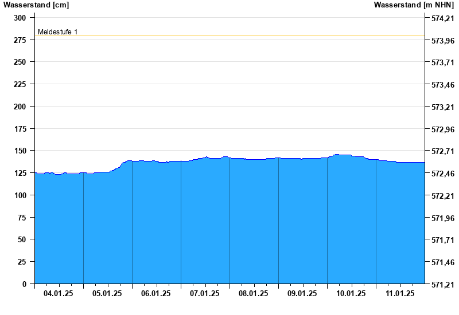Pick the 07.01.25 date on the time axis

(x=205, y=294)
